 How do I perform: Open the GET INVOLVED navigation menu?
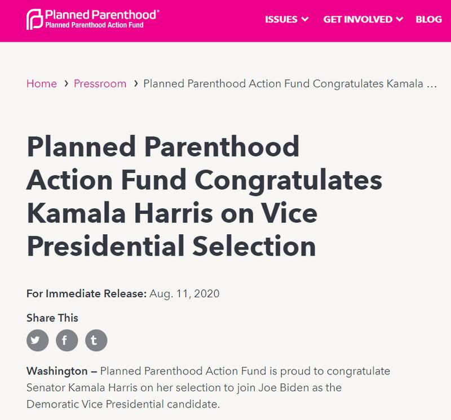pos(358,20)
